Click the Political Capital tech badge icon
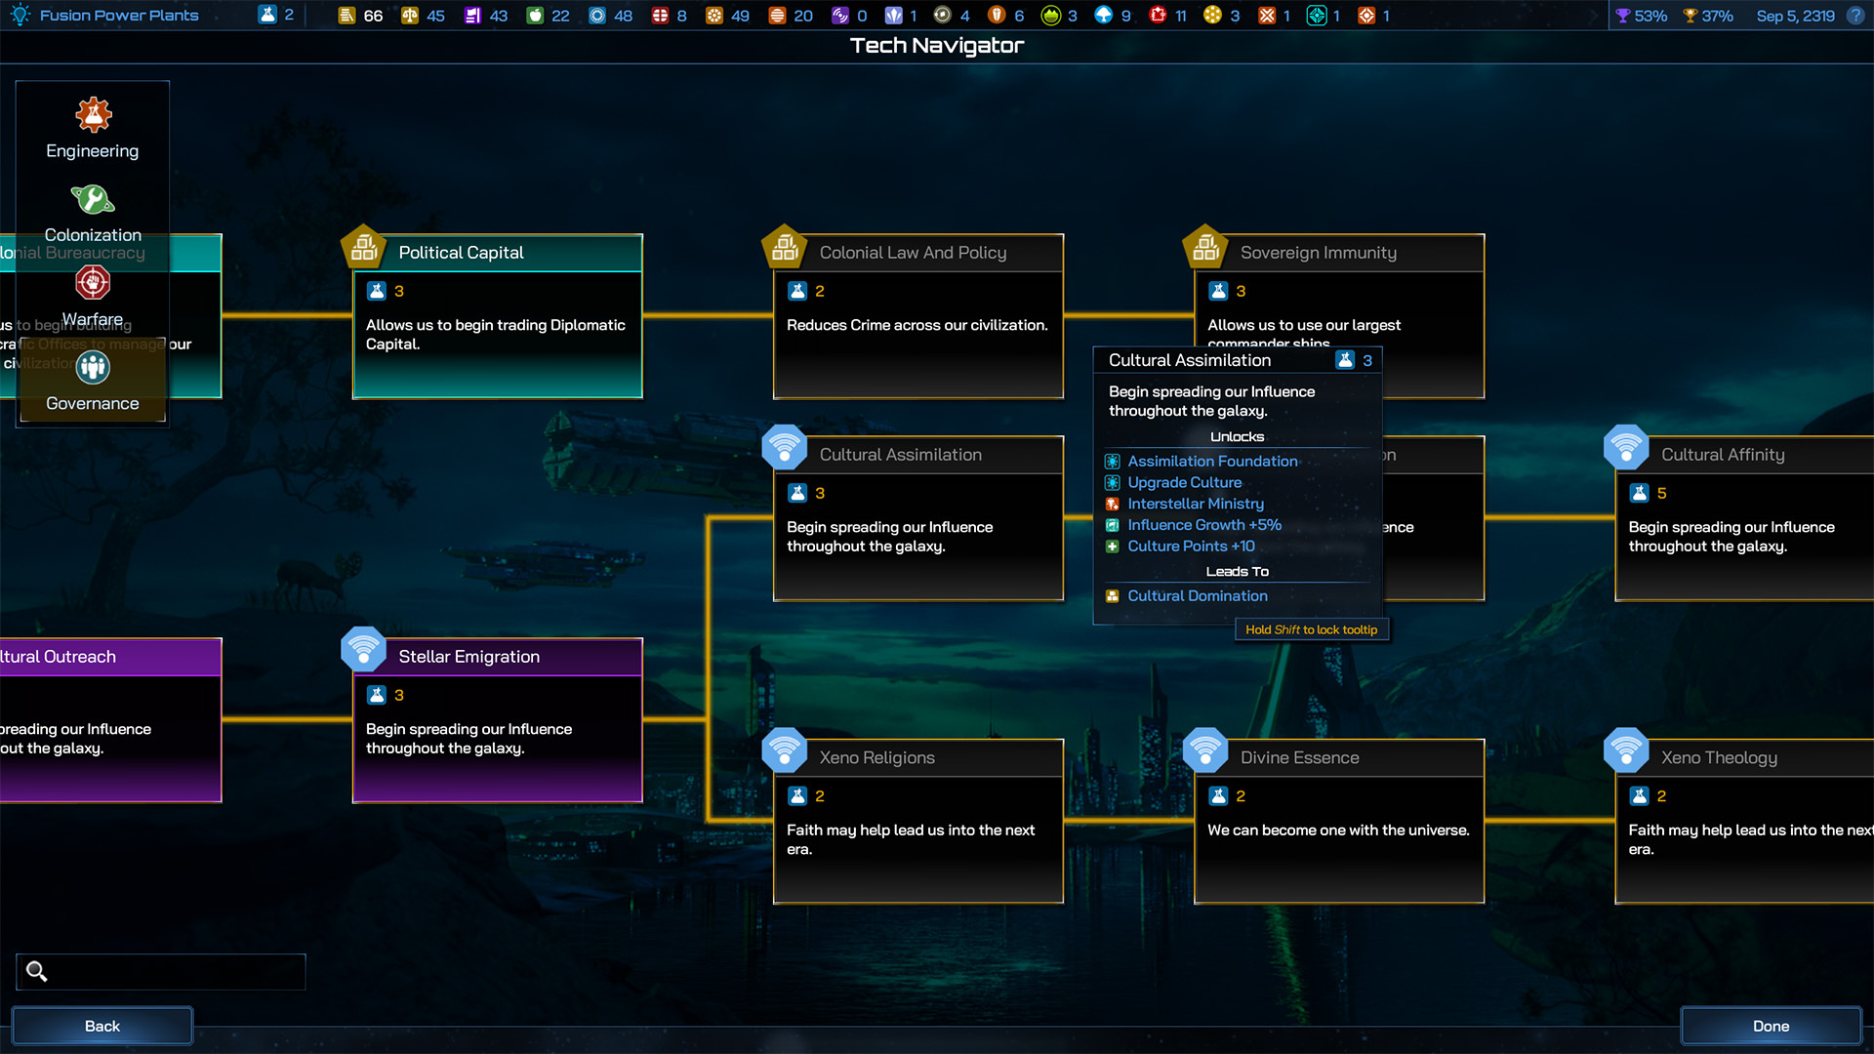The height and width of the screenshot is (1054, 1874). pyautogui.click(x=364, y=248)
